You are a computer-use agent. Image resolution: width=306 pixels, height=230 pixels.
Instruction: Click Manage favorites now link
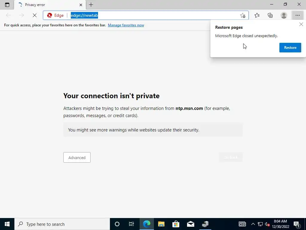[x=126, y=25]
